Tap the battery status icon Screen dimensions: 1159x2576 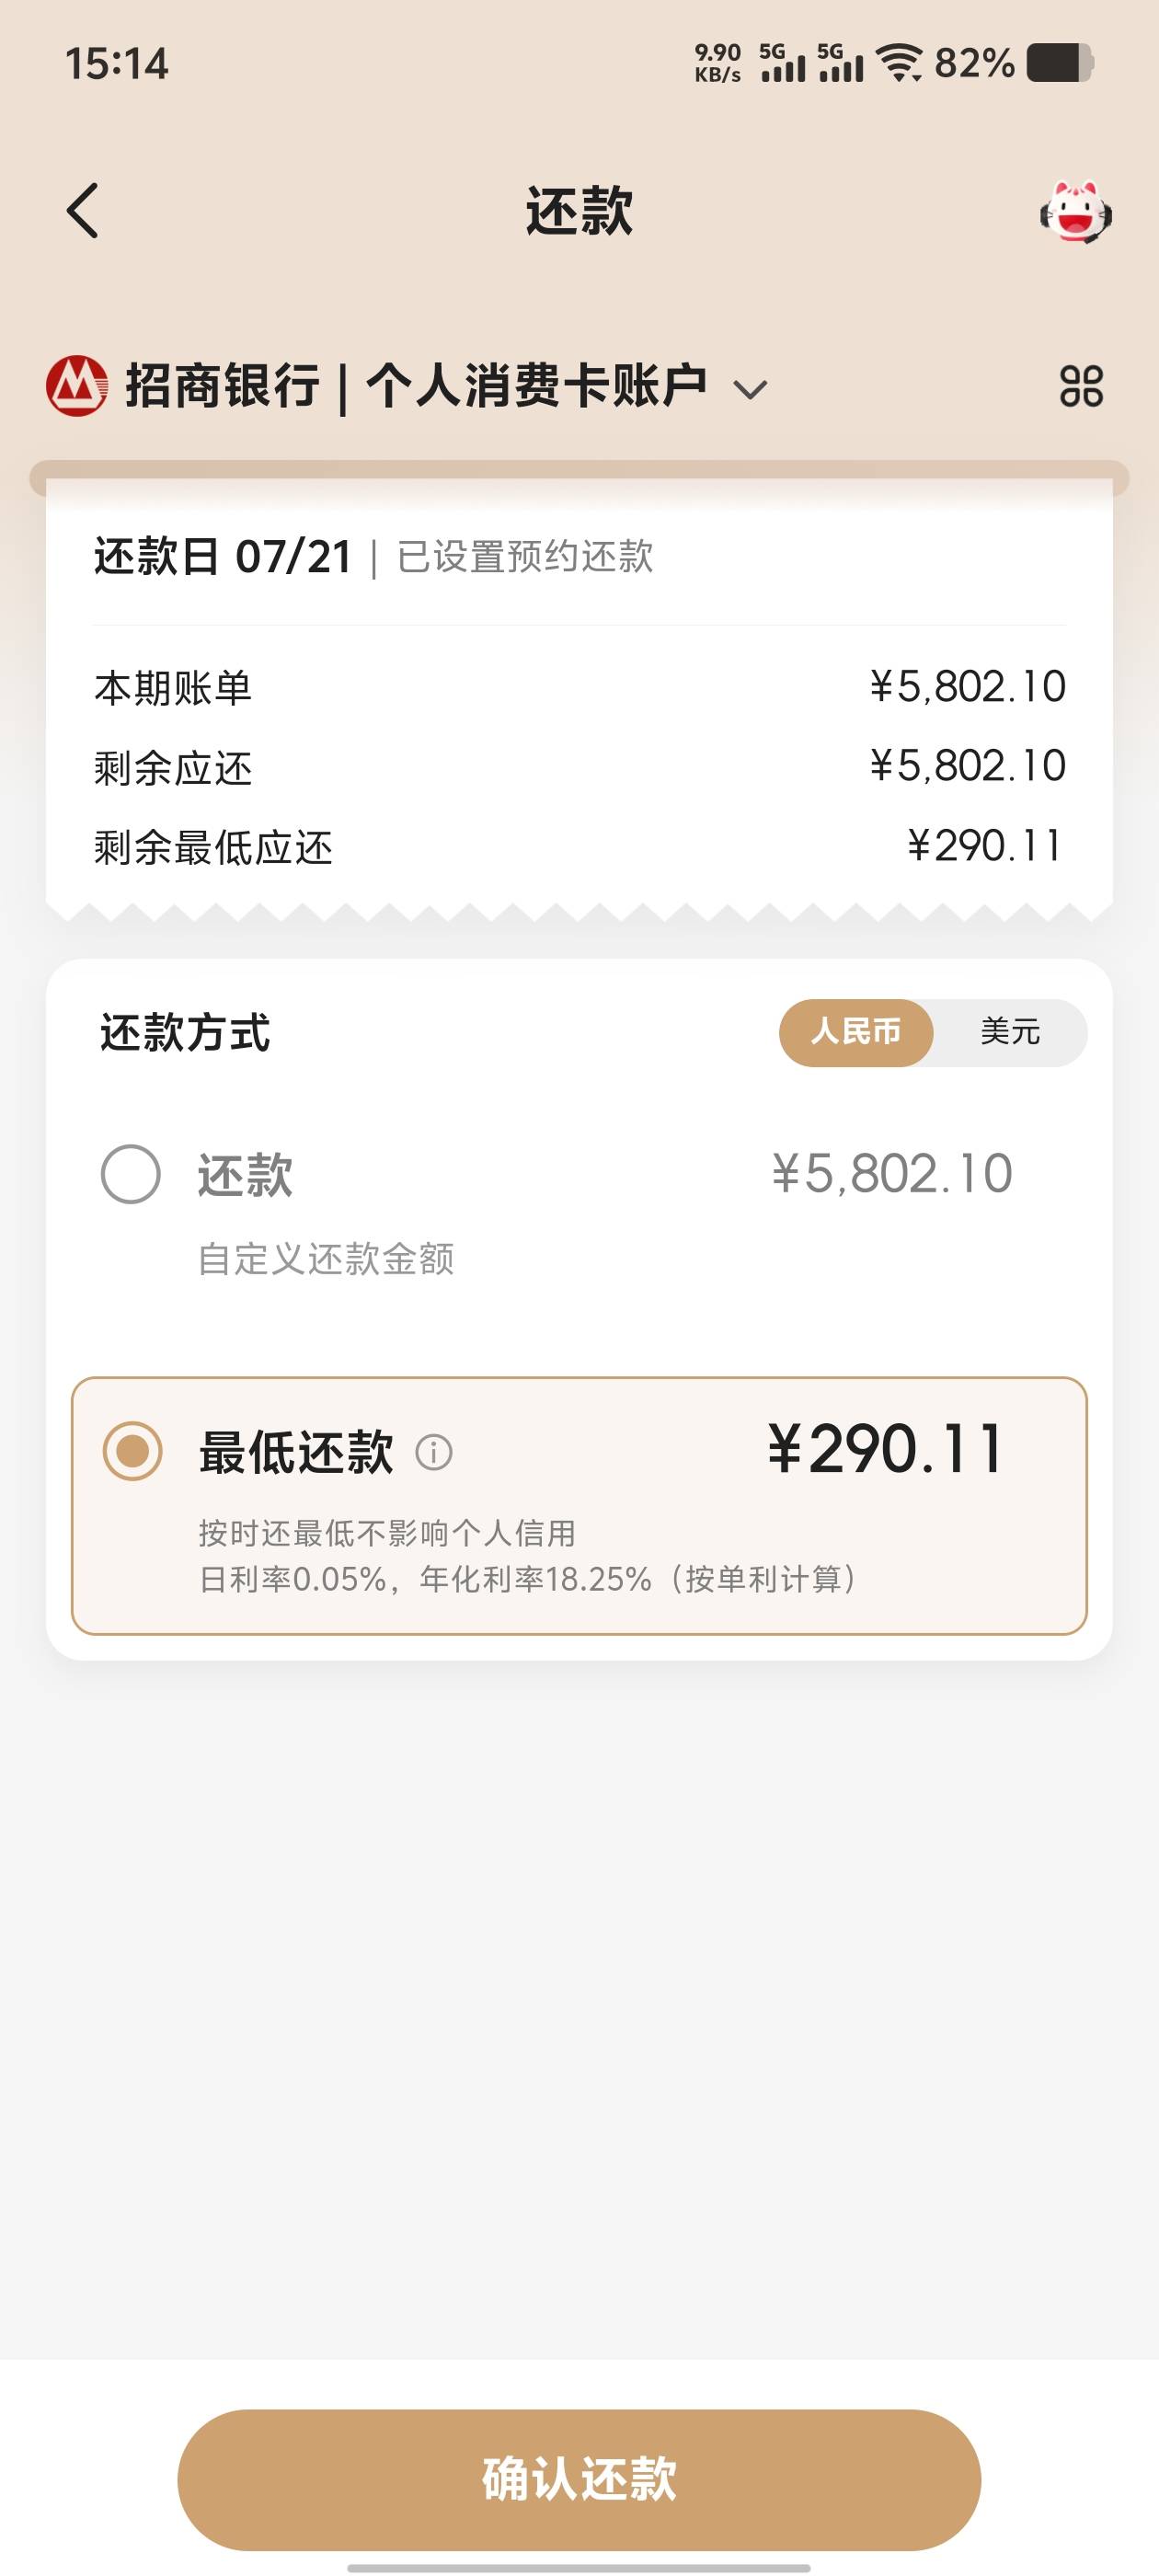(1060, 63)
